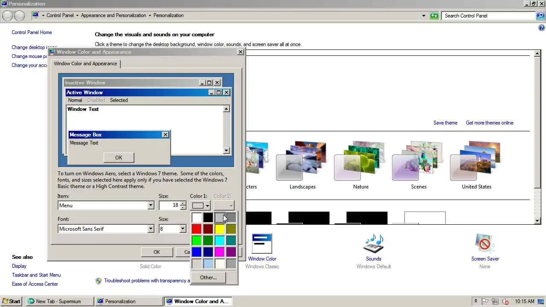Expand Appearance and Personalization breadcrumb arrow

click(x=150, y=15)
